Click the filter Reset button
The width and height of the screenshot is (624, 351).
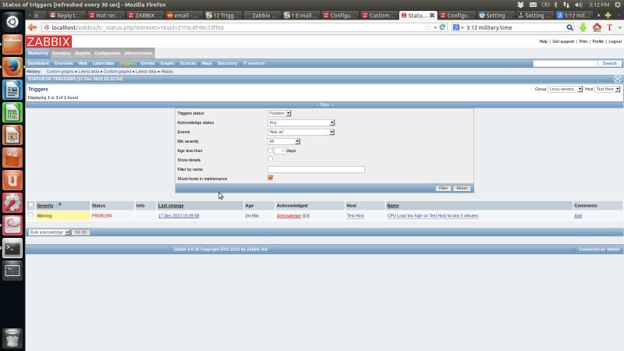[462, 188]
